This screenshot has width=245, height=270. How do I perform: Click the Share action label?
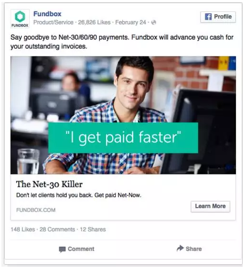pos(194,249)
